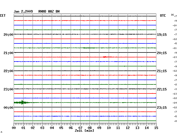The height and width of the screenshot is (135, 178).
Task: Select the "20:15" UTC time label
Action: point(162,53)
